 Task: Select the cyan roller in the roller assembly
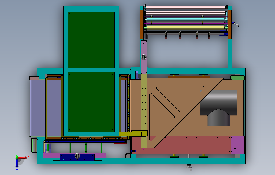[x=186, y=20]
